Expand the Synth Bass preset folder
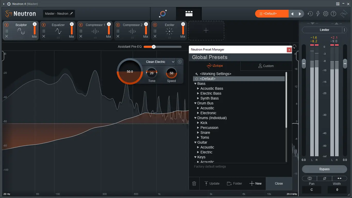The height and width of the screenshot is (198, 352). [x=198, y=98]
